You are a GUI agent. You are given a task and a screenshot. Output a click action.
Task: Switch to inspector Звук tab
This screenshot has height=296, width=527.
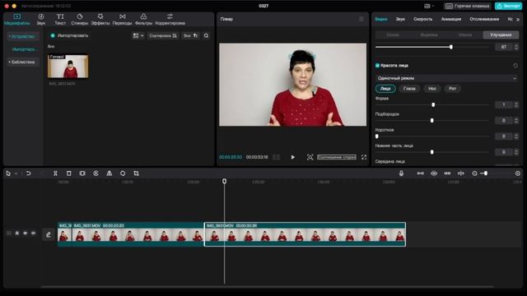tap(400, 19)
